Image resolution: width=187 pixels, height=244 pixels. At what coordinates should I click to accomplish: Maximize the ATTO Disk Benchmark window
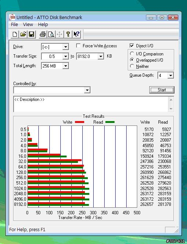162,18
